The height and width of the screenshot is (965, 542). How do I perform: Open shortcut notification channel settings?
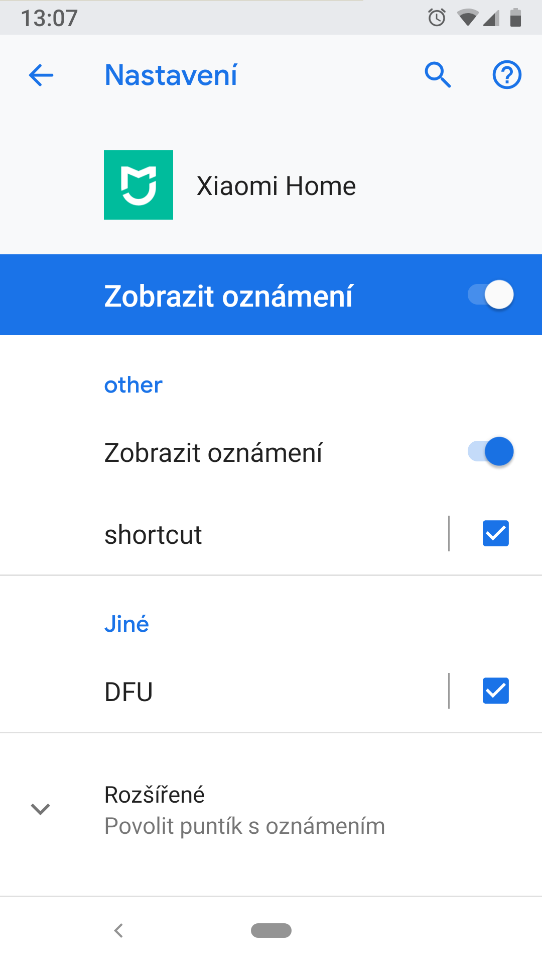(x=224, y=534)
